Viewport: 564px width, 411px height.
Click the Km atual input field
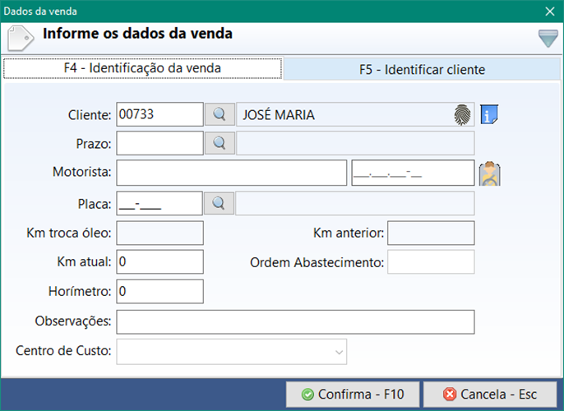coord(159,261)
